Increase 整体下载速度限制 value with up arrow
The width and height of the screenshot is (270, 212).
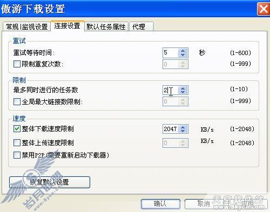(x=183, y=127)
